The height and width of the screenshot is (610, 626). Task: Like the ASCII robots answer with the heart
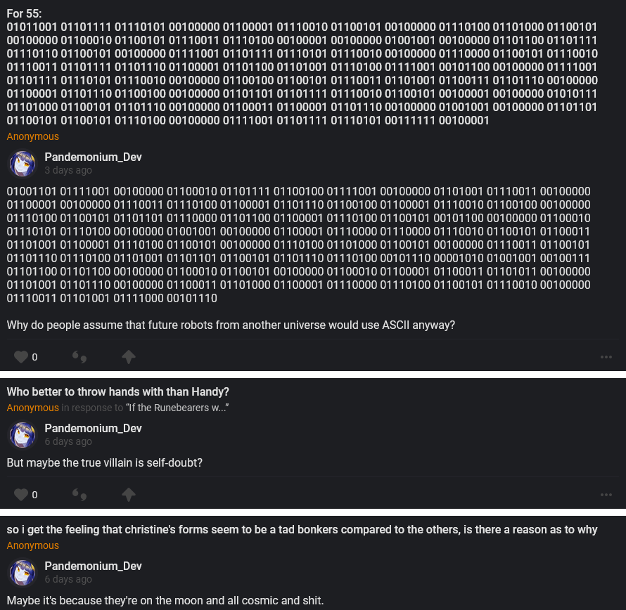tap(22, 357)
